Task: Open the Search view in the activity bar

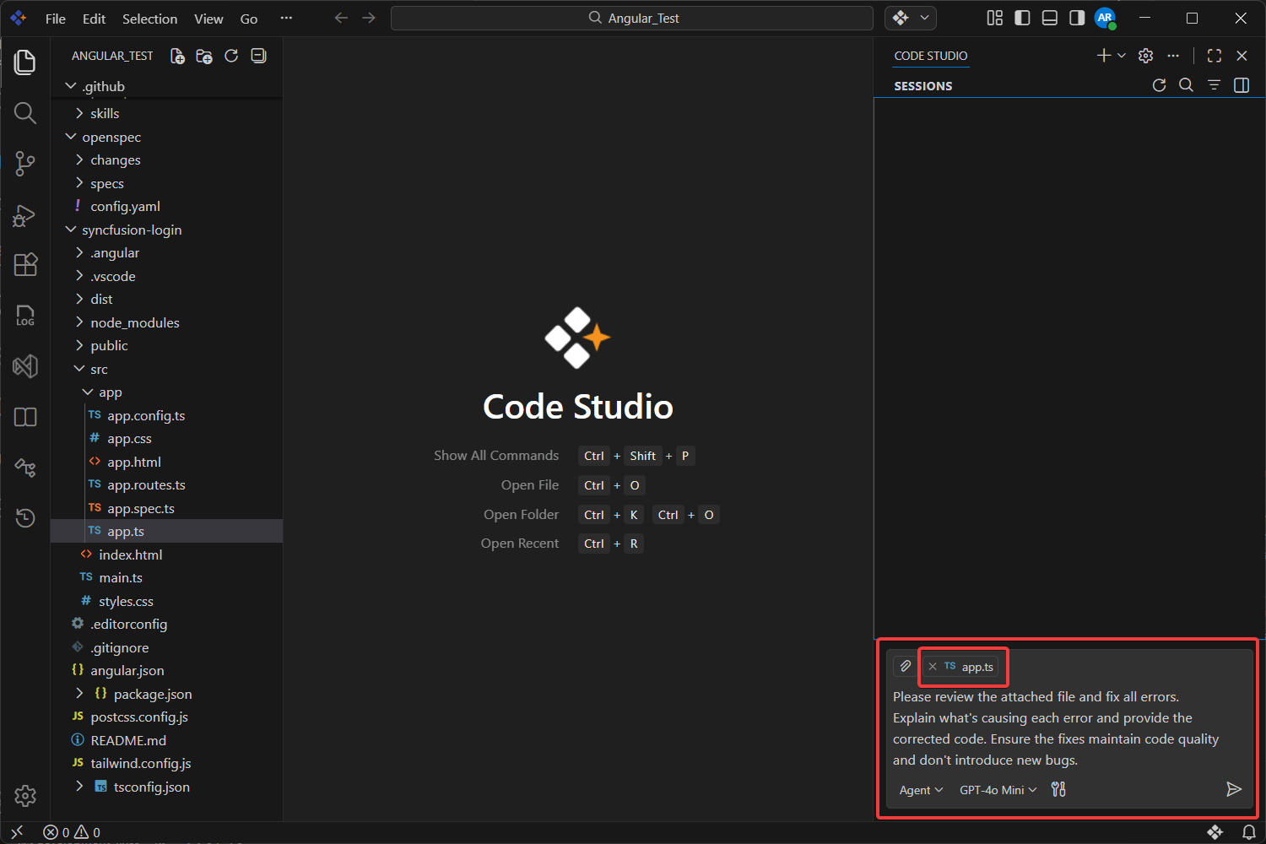Action: pyautogui.click(x=25, y=112)
